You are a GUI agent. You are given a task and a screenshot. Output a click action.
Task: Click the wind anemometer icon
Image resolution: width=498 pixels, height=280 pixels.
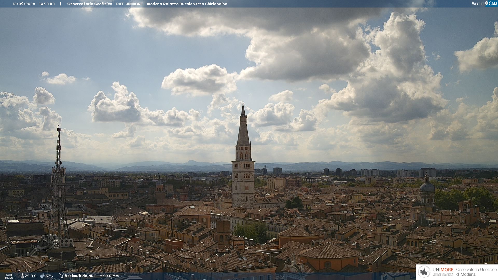tap(61, 276)
